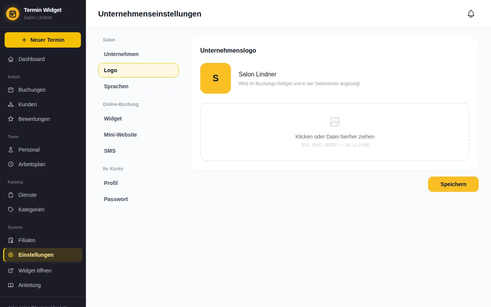The height and width of the screenshot is (307, 491).
Task: Click the Widget öffnen link
Action: click(x=43, y=271)
